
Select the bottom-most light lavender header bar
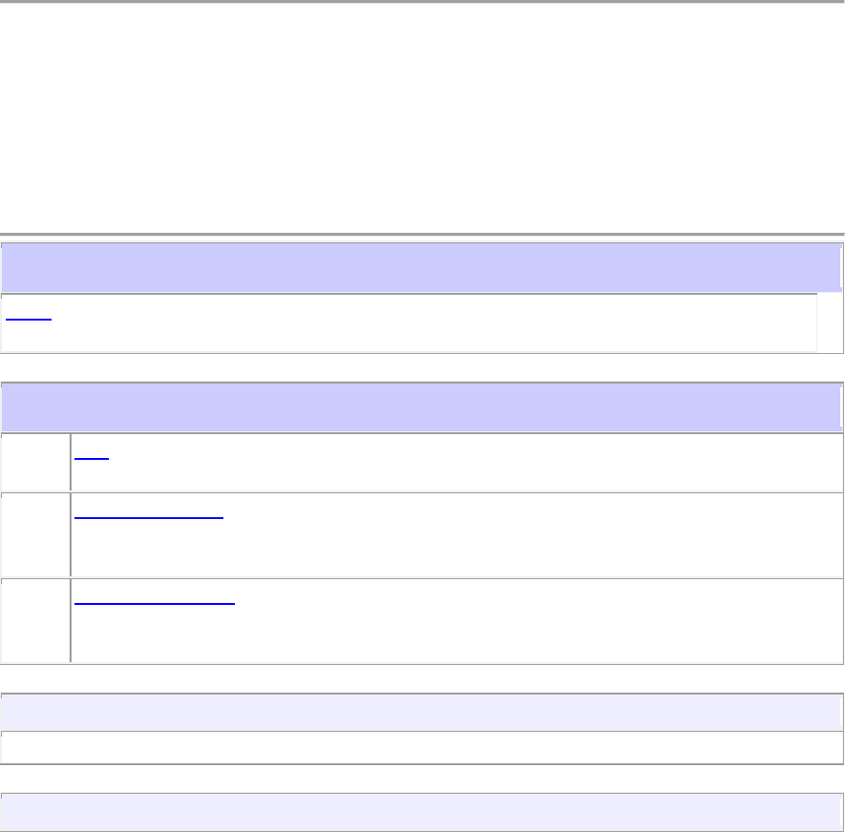[x=420, y=812]
